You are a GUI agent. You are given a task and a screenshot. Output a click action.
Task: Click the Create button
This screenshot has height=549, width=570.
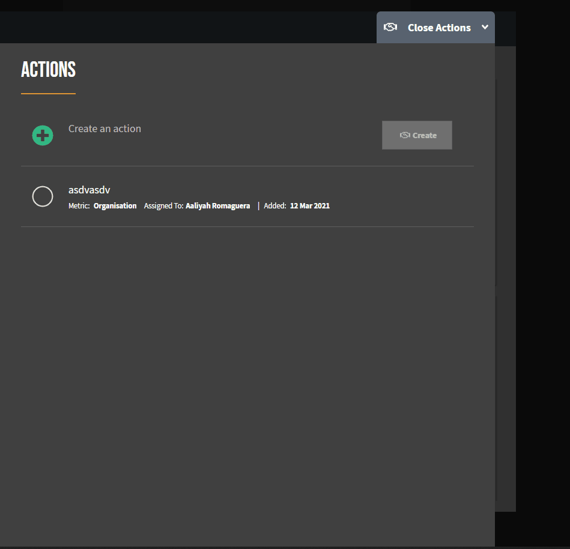pos(417,135)
